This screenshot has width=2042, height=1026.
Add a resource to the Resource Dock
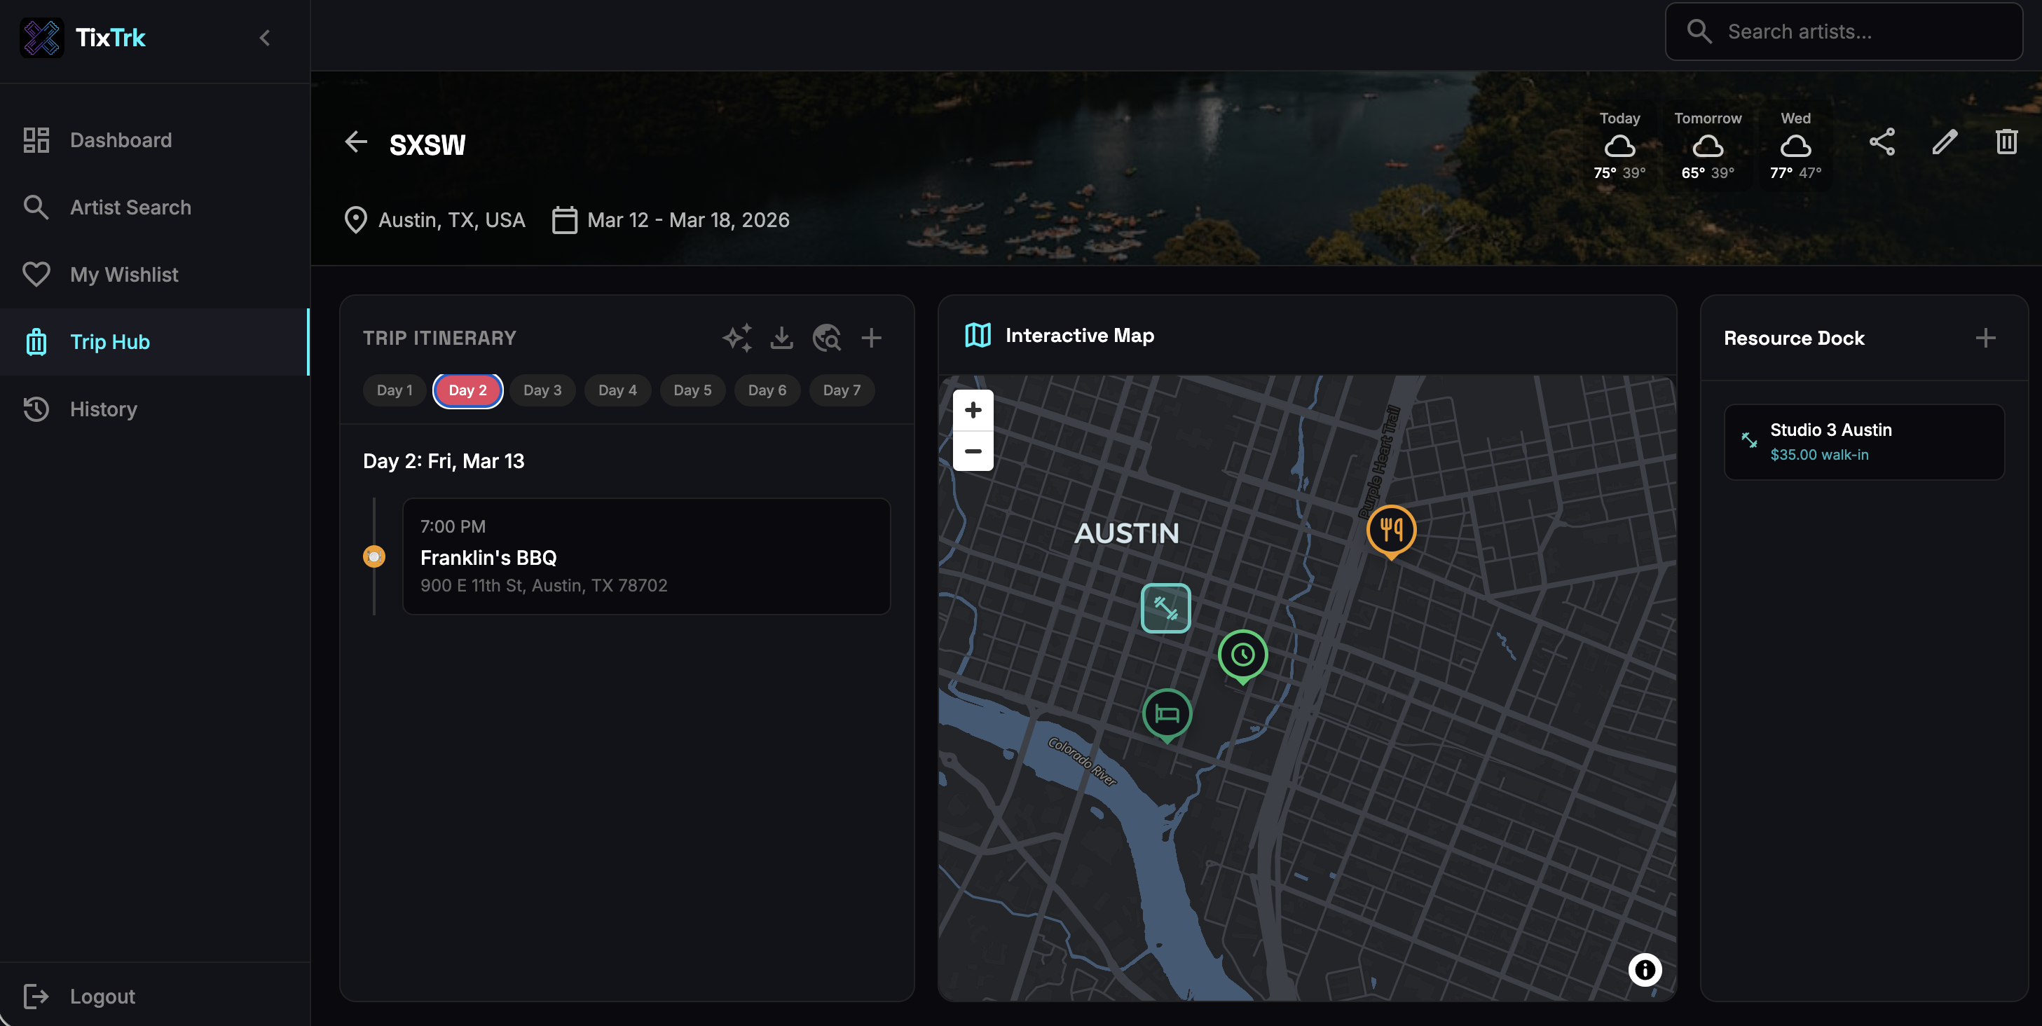[x=1986, y=338]
